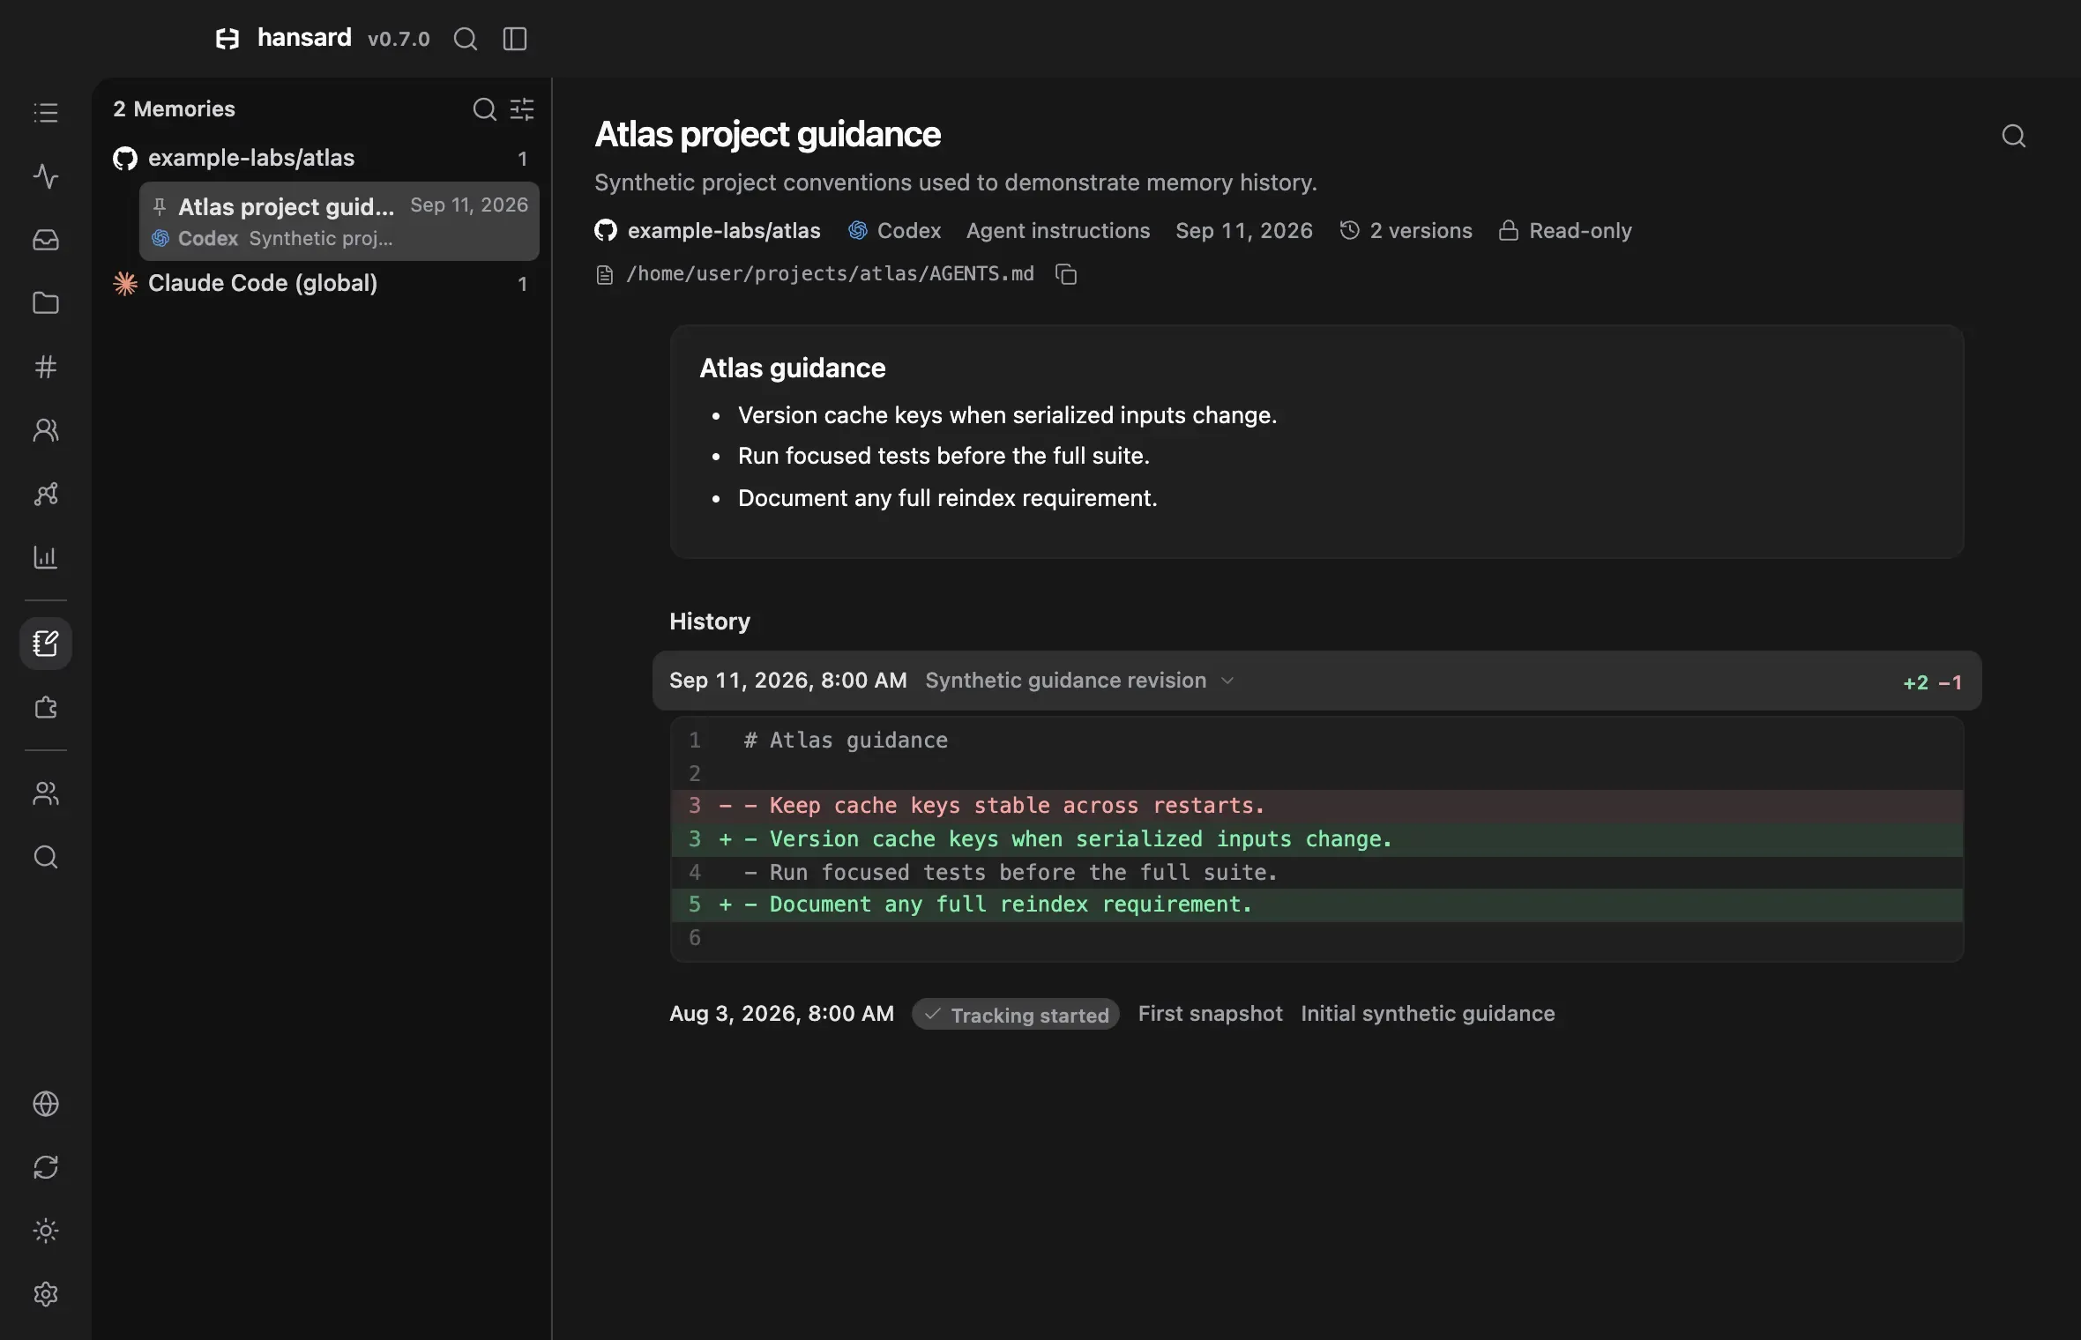Image resolution: width=2081 pixels, height=1340 pixels.
Task: Open the hashtag tags sidebar icon
Action: [x=46, y=367]
